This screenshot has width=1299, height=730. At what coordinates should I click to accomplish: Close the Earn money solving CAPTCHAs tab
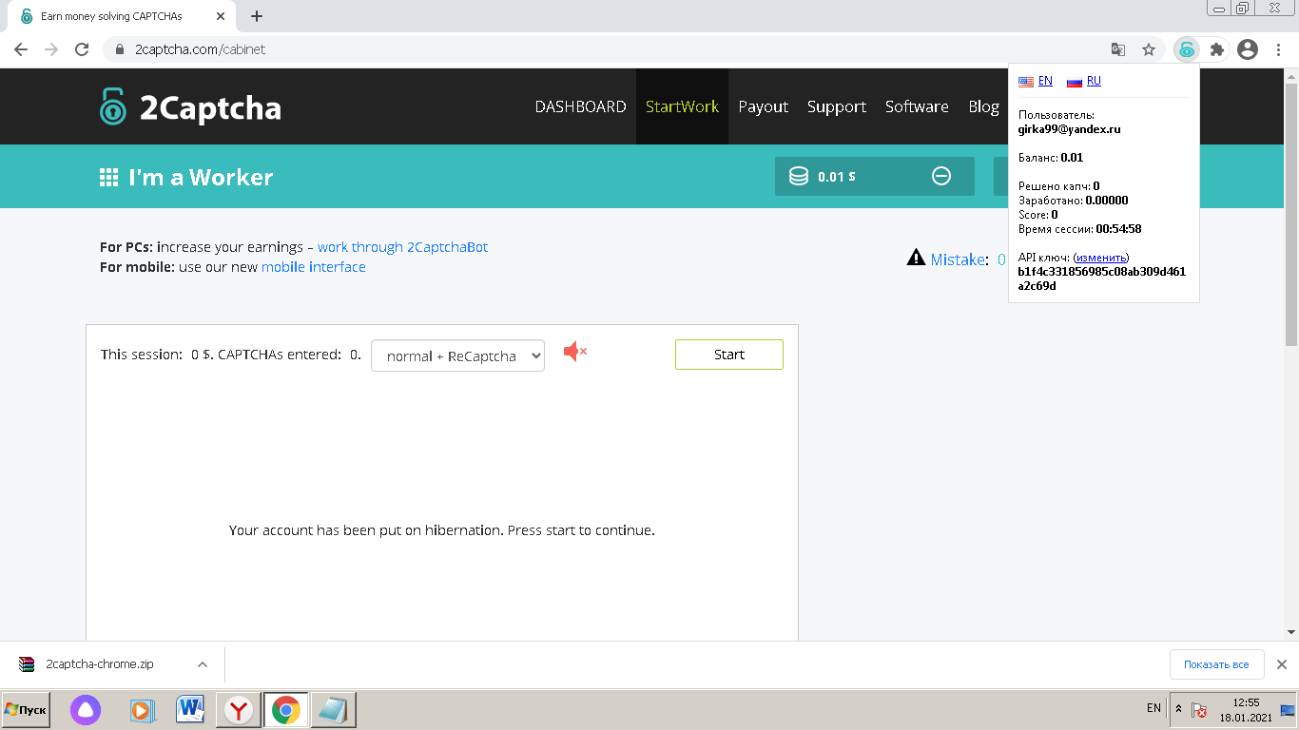[221, 16]
